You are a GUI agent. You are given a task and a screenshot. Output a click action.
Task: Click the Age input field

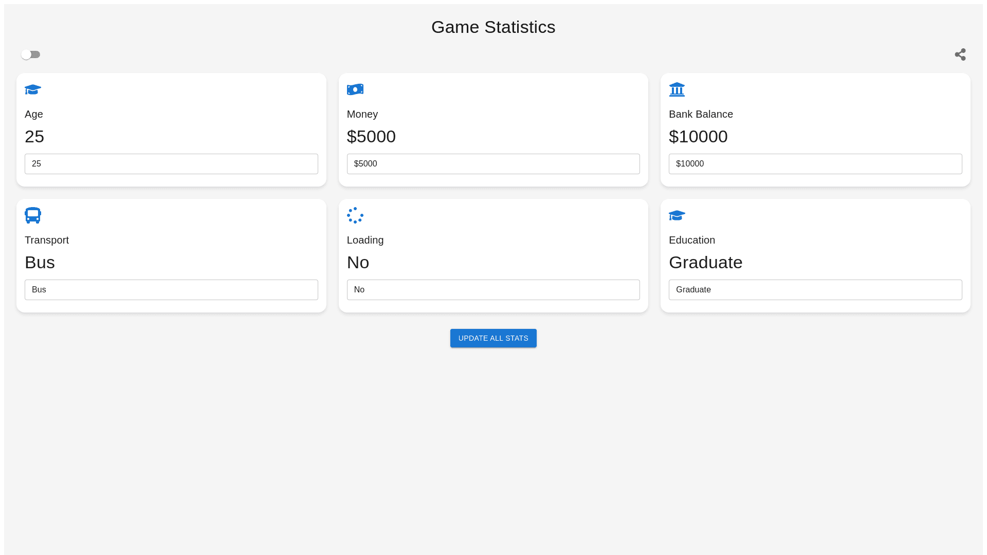tap(171, 164)
